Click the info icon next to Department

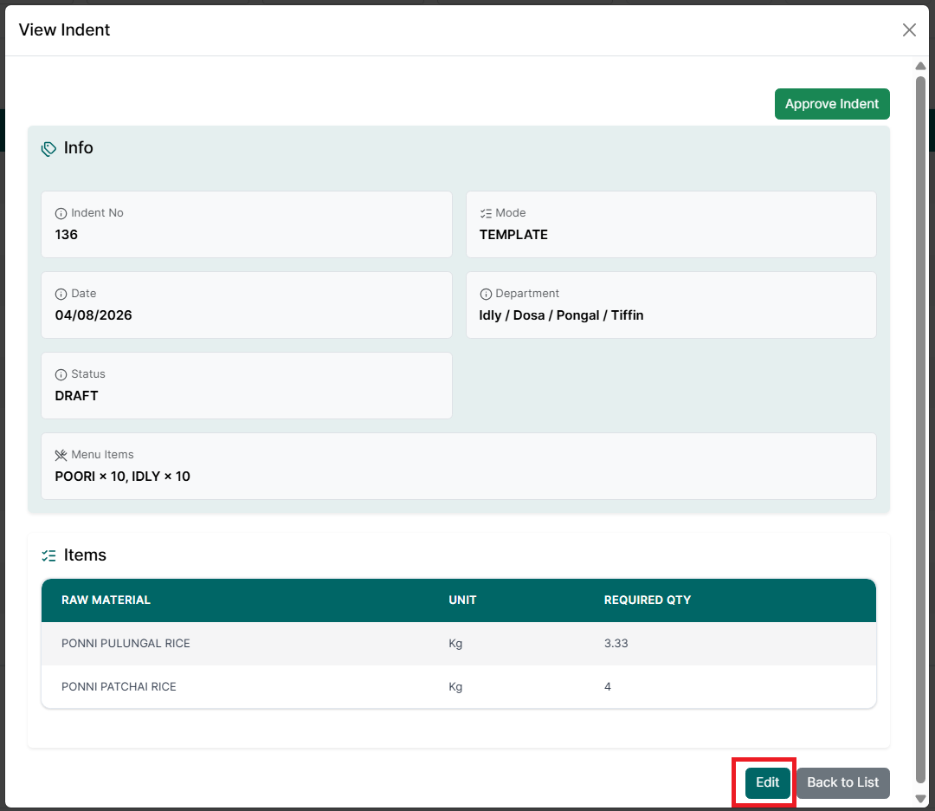[x=486, y=295]
